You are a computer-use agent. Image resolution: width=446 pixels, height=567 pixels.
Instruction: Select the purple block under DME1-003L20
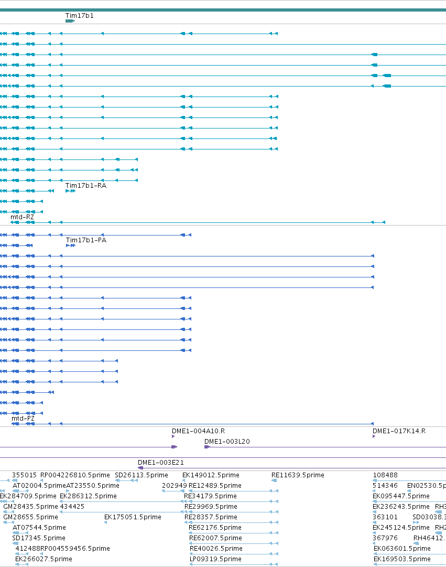pos(207,447)
